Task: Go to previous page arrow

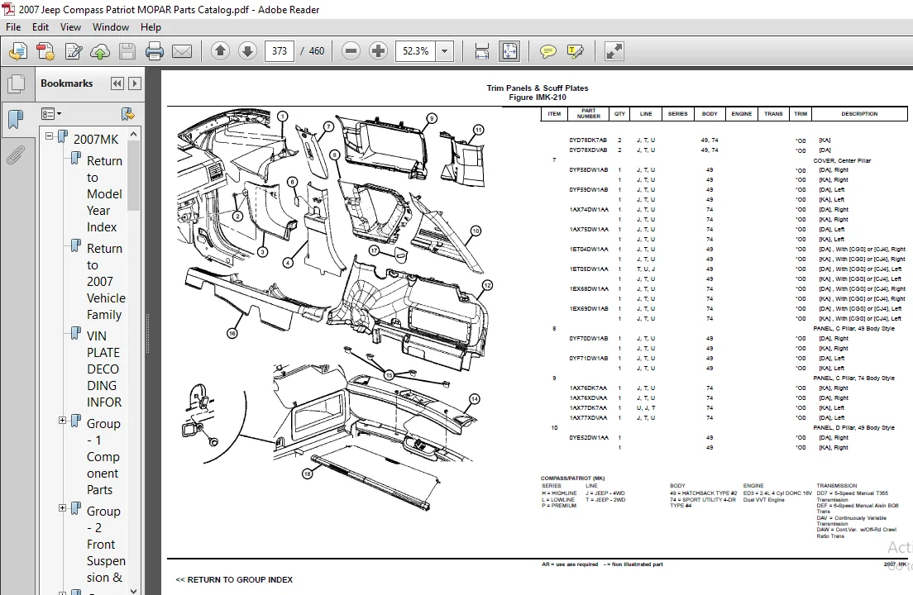Action: click(220, 51)
